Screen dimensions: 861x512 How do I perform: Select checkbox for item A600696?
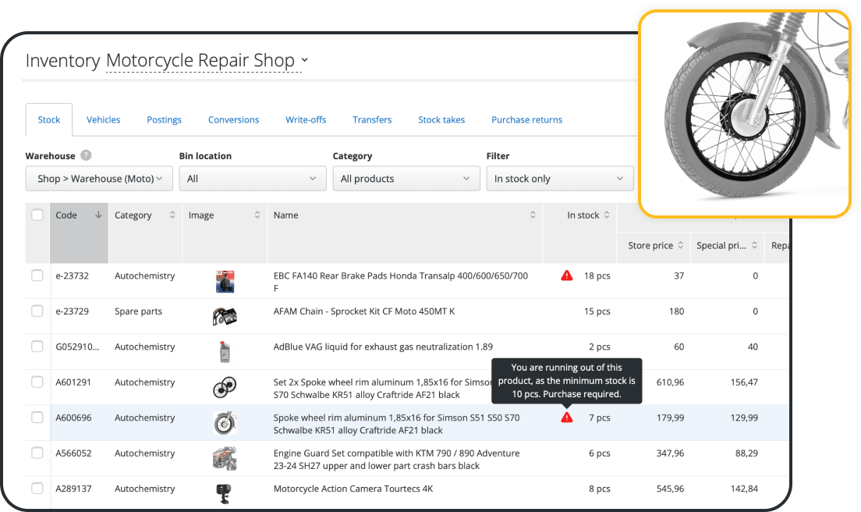pos(37,418)
